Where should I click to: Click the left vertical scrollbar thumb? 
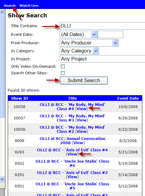click(x=2, y=66)
